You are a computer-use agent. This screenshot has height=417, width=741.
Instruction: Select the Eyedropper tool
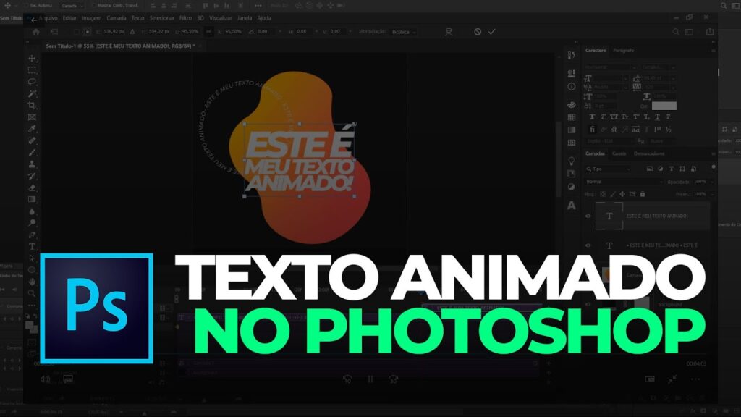[x=32, y=129]
